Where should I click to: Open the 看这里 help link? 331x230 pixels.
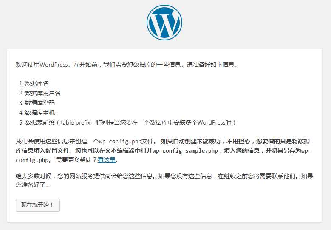[x=107, y=160]
